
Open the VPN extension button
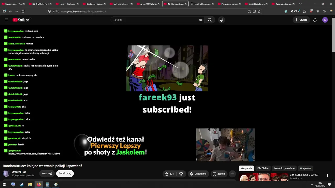pyautogui.click(x=295, y=11)
